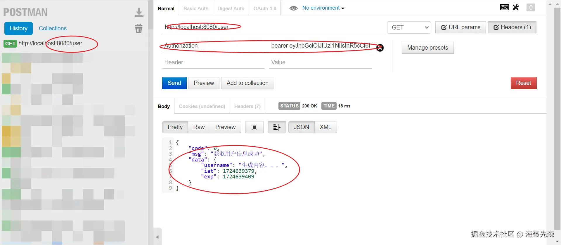The image size is (561, 245).
Task: Open keyboard shortcuts via the keyboard icon
Action: pyautogui.click(x=504, y=7)
